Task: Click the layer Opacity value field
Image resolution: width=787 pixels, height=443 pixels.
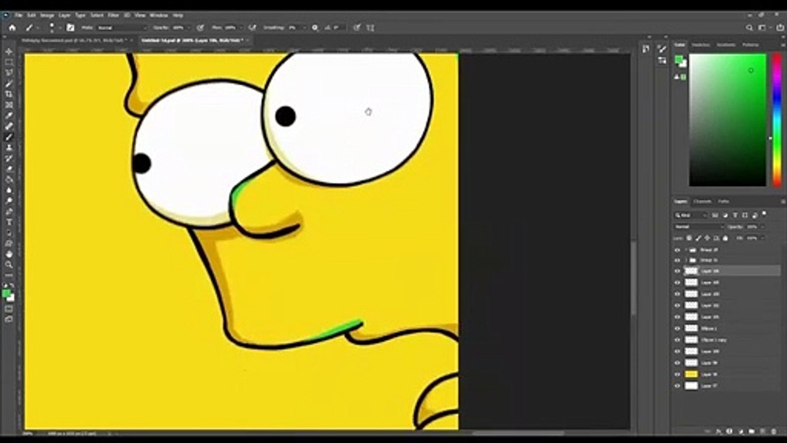Action: pos(752,226)
